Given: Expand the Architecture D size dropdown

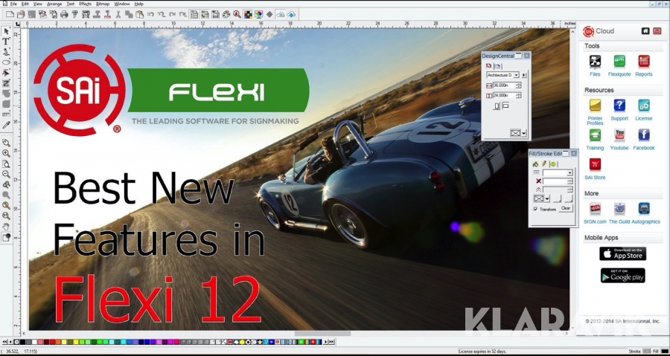Looking at the screenshot, I should [515, 75].
